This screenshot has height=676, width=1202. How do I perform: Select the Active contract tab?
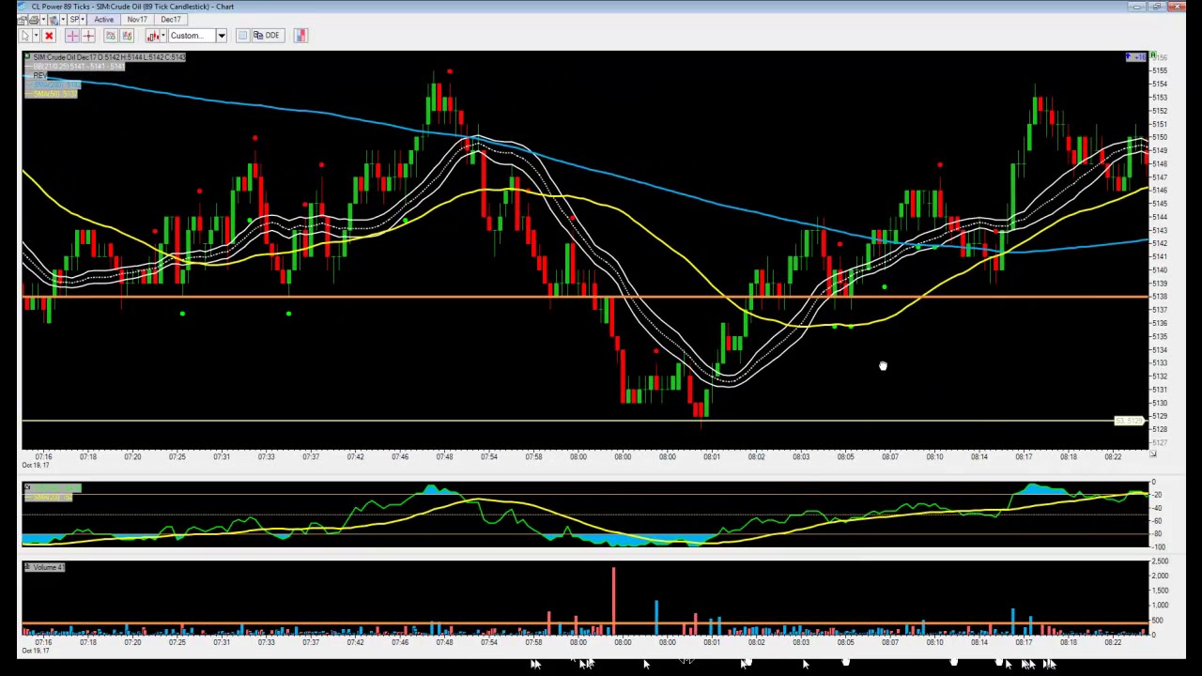pos(103,20)
